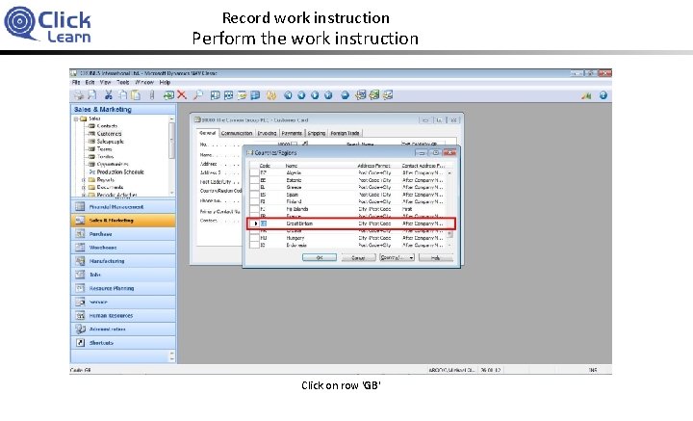
Task: Click Cancel in the Countries/Regions dialog
Action: coord(358,257)
